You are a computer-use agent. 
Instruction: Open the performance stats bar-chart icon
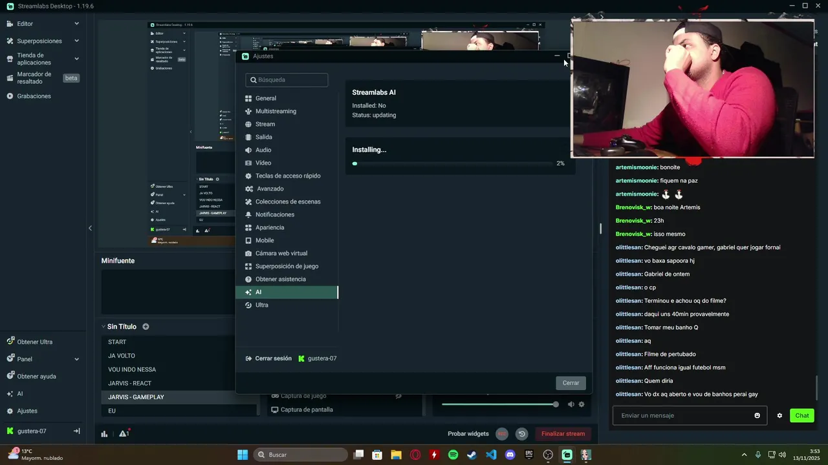coord(104,434)
